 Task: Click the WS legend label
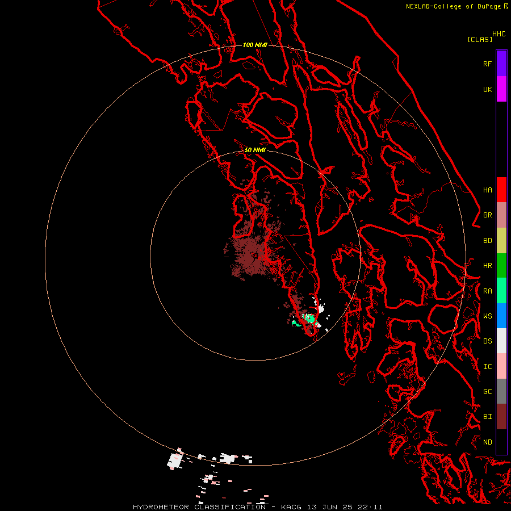tap(487, 316)
